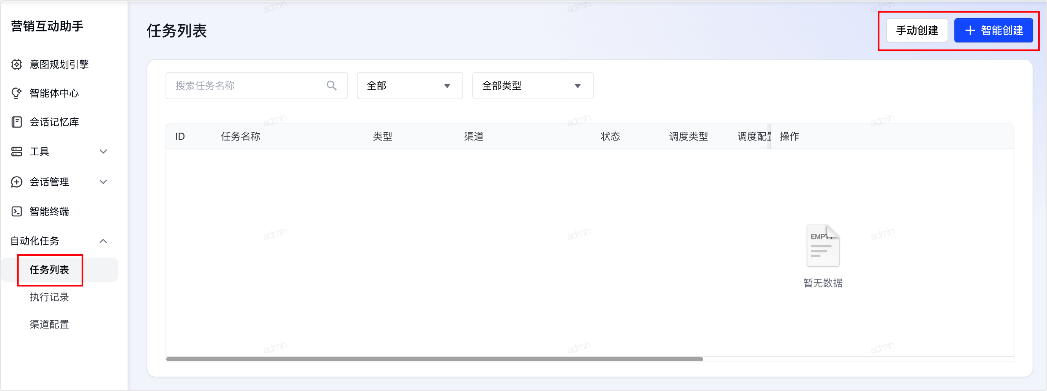Image resolution: width=1047 pixels, height=391 pixels.
Task: Click the 会话管理 menu label
Action: point(49,182)
